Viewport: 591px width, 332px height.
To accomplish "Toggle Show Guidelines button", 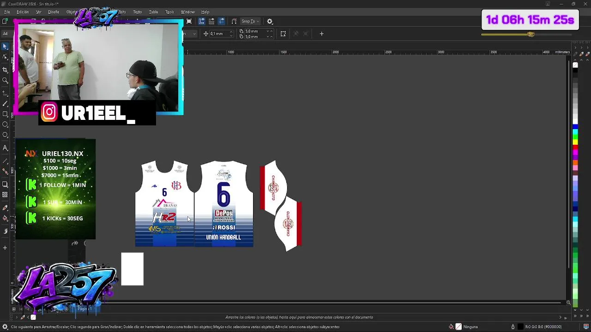I will tap(221, 21).
